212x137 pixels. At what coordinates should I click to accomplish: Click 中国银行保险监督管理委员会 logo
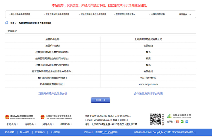point(56,117)
